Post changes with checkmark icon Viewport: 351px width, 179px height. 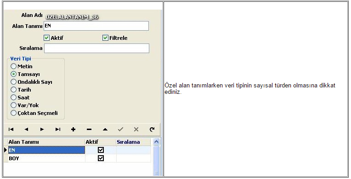click(x=121, y=129)
